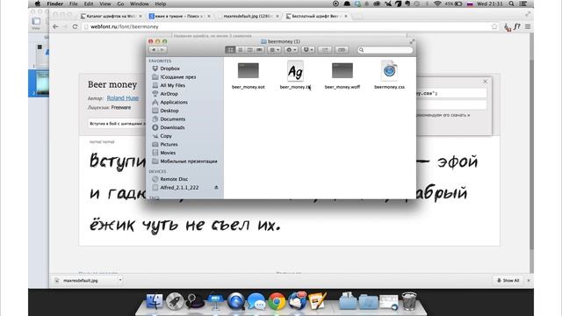Open Finder Arrange items dropdown
The image size is (562, 316).
click(274, 50)
